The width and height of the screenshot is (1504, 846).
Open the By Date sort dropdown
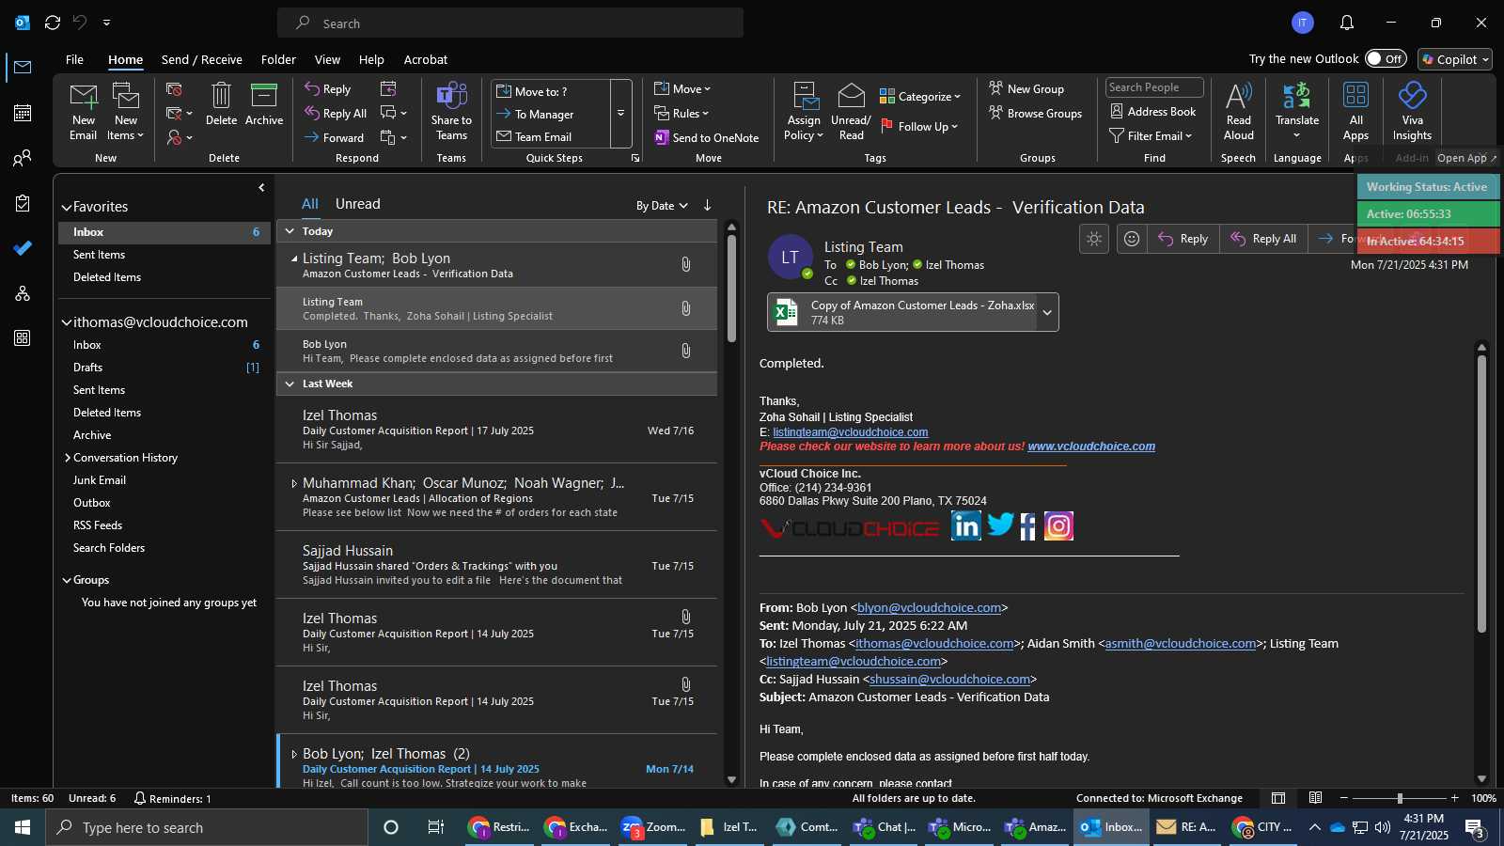pos(662,206)
